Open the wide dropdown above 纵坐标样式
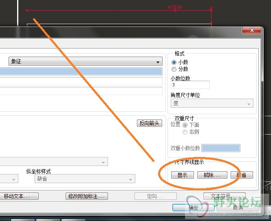Screen dimensions: 271x221 pyautogui.click(x=53, y=161)
